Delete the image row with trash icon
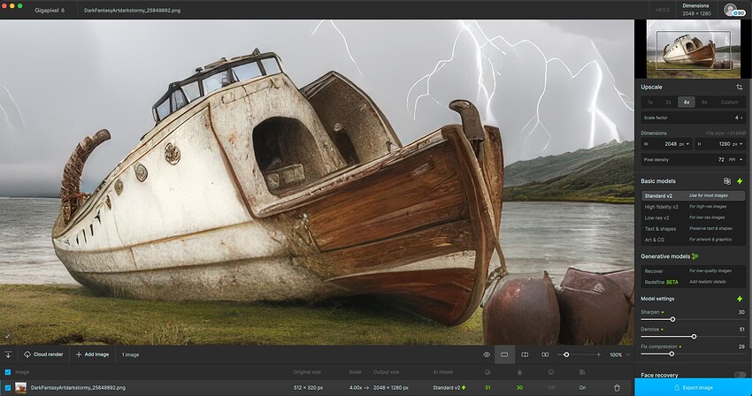Screen dimensions: 752x396 [x=617, y=387]
